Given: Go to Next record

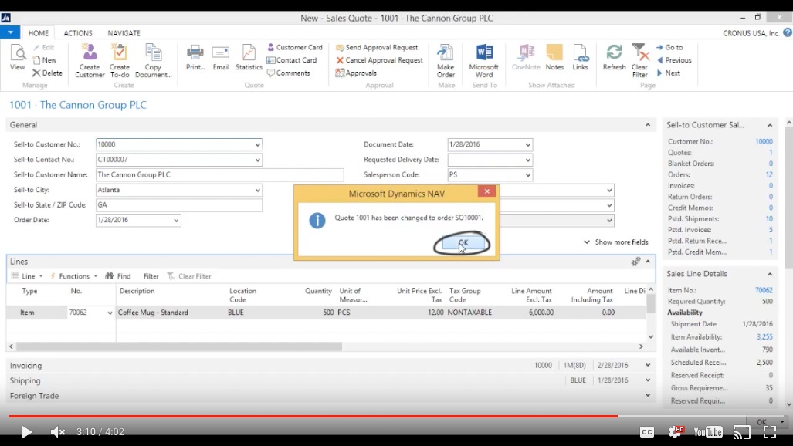Looking at the screenshot, I should tap(669, 73).
